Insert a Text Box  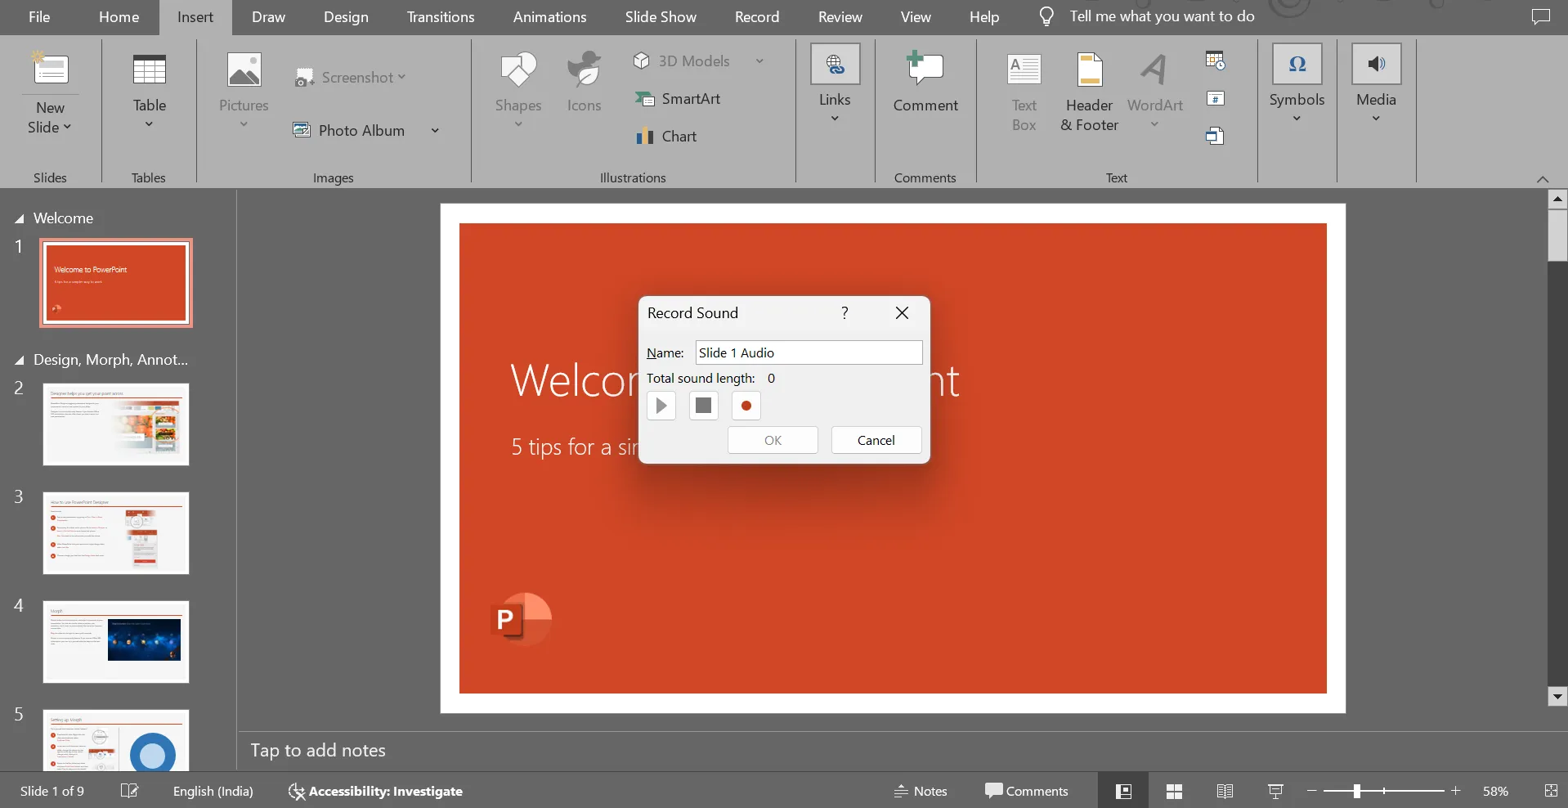[x=1024, y=91]
